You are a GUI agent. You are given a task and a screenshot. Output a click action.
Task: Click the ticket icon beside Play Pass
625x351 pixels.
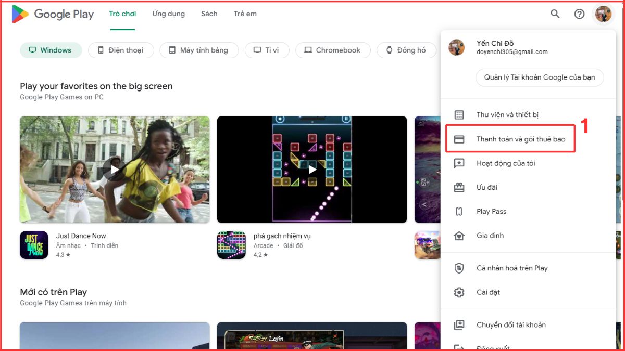pyautogui.click(x=459, y=211)
